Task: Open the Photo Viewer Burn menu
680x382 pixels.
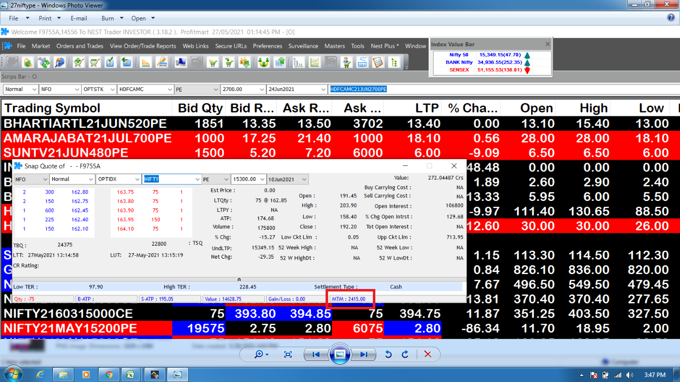Action: [x=112, y=18]
